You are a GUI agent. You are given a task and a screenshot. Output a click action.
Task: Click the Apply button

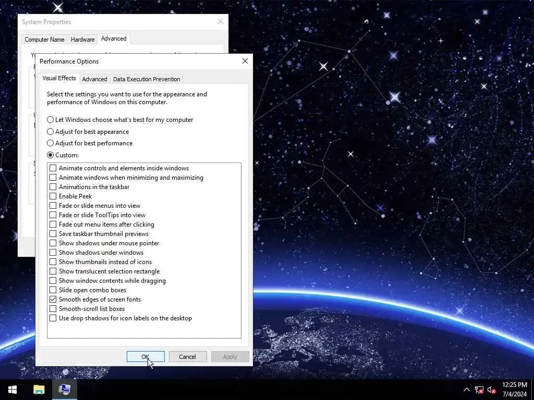coord(230,357)
